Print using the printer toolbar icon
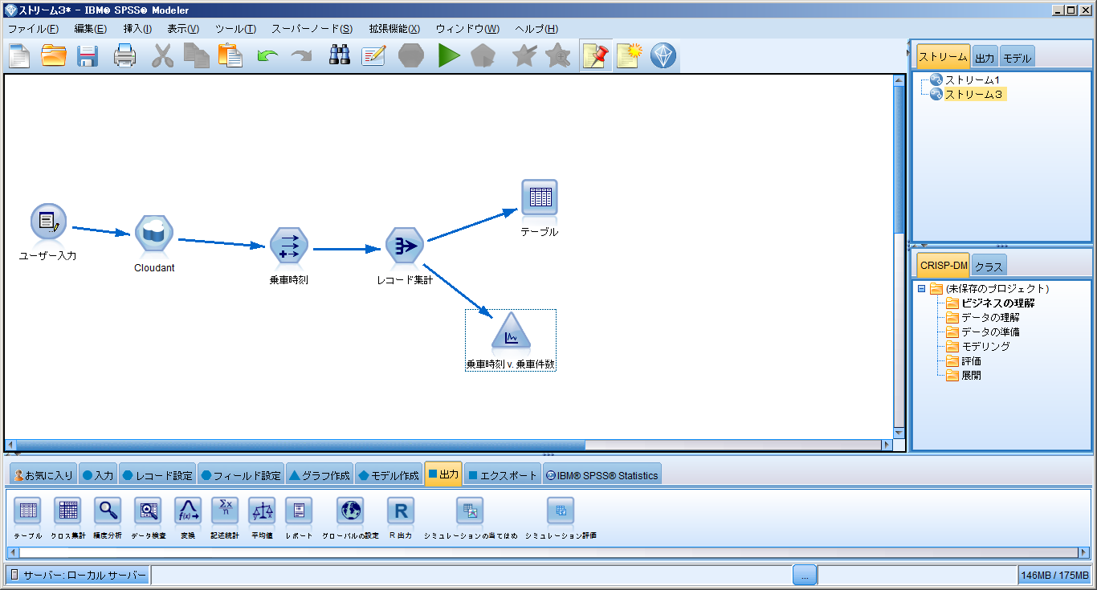This screenshot has height=590, width=1097. pos(124,56)
